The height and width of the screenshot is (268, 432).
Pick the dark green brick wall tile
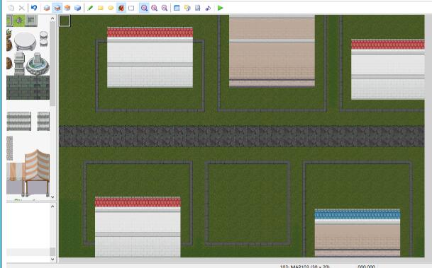click(x=28, y=88)
